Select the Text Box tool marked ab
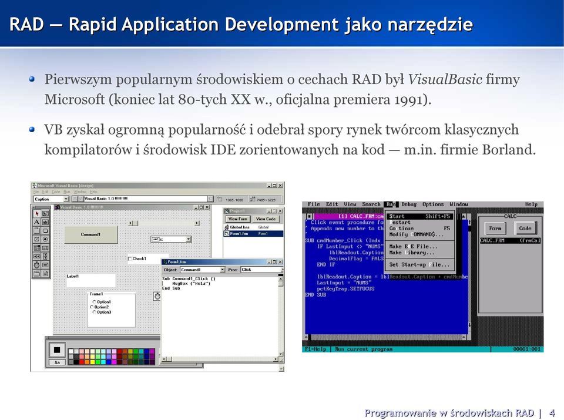Image resolution: width=564 pixels, height=420 pixels. coord(45,222)
